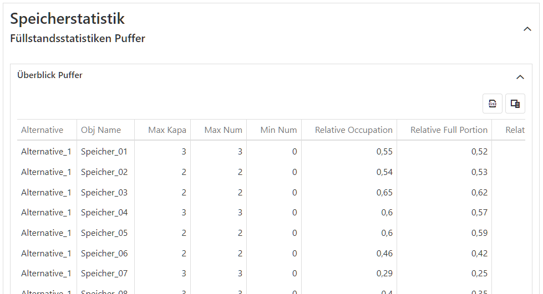
Task: Click the Speicher_02 object name
Action: tap(104, 172)
